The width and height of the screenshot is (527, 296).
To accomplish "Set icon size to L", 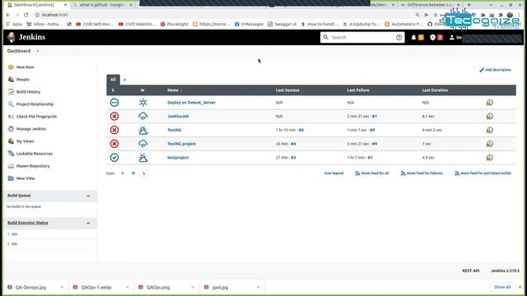I will [x=144, y=173].
